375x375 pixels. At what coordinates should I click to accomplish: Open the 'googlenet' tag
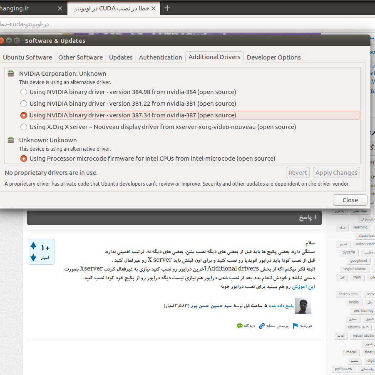tap(358, 261)
